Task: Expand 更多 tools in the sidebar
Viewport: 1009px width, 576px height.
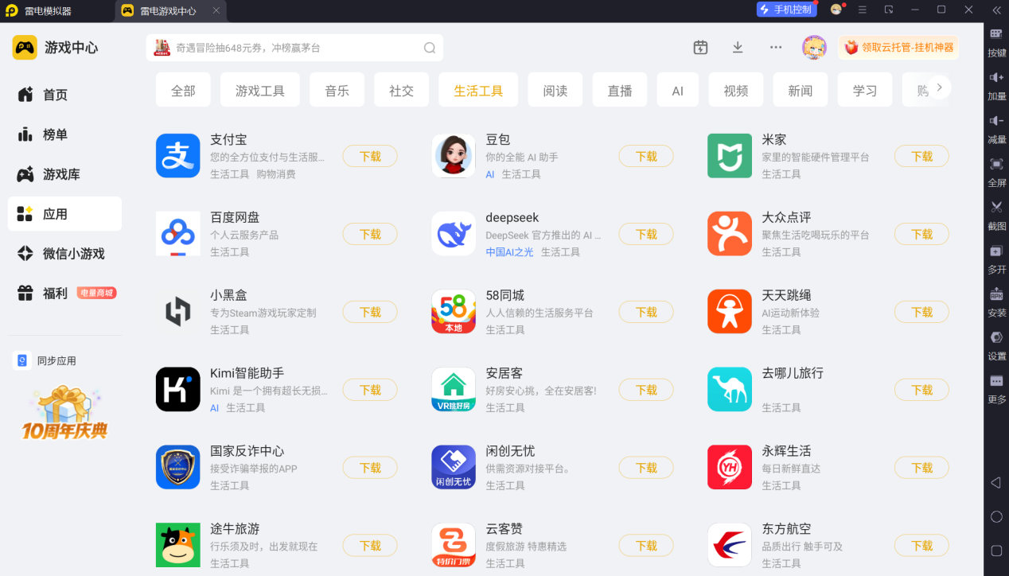Action: (x=996, y=389)
